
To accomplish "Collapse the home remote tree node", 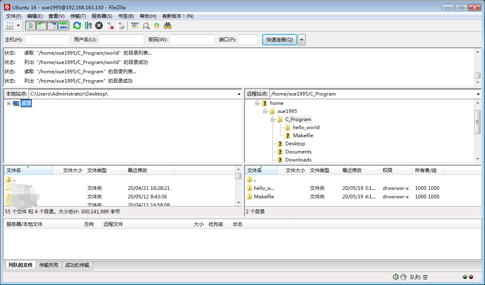I will click(257, 103).
